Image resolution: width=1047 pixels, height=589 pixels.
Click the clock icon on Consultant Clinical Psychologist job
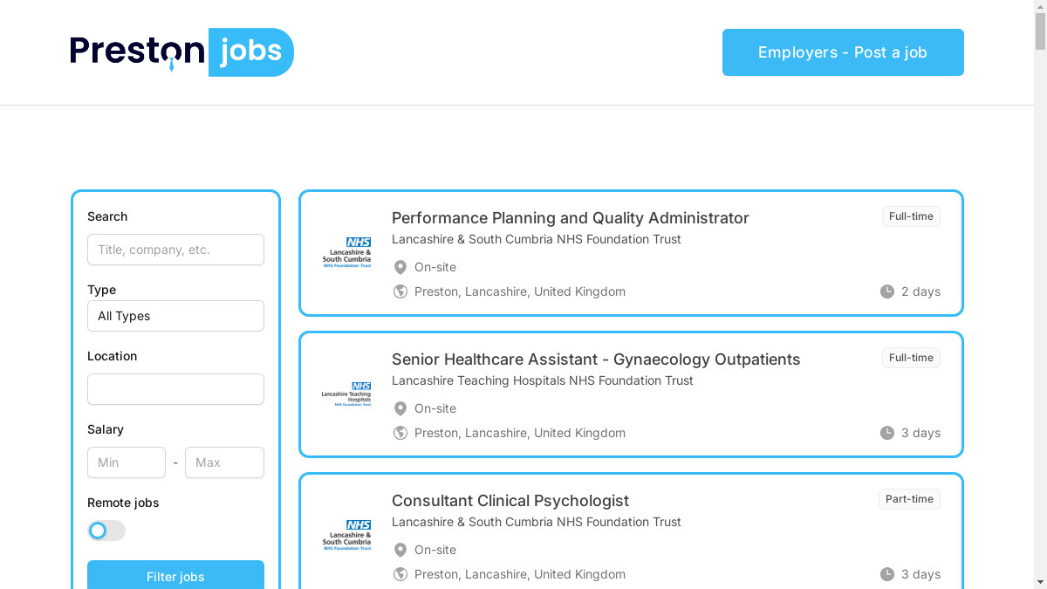click(x=887, y=574)
